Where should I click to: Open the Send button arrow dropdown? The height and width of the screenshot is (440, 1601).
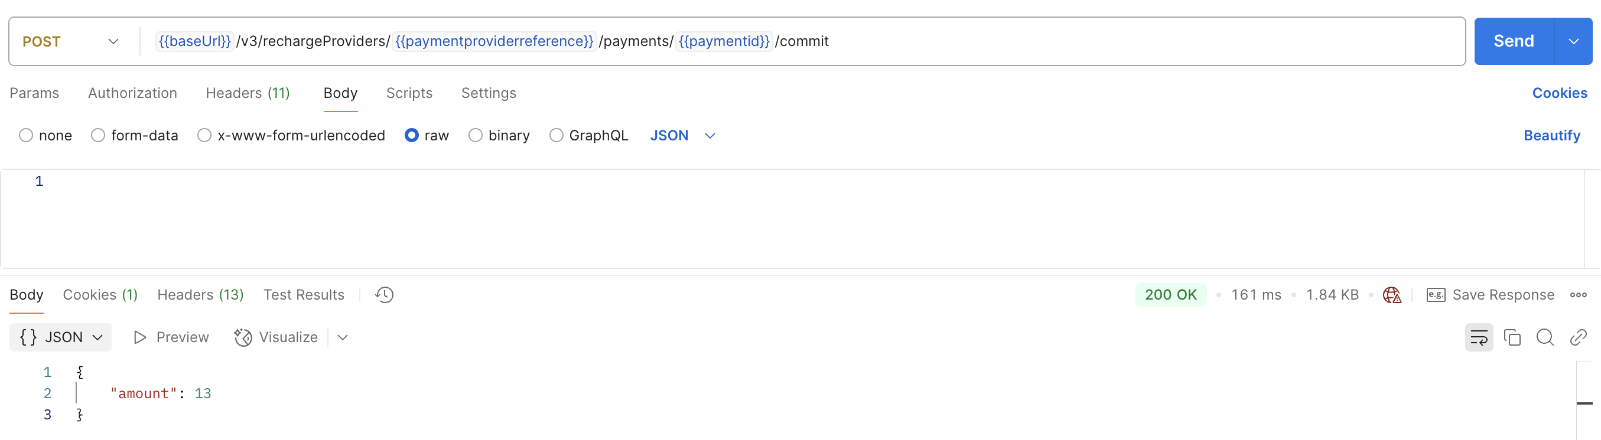[1573, 41]
